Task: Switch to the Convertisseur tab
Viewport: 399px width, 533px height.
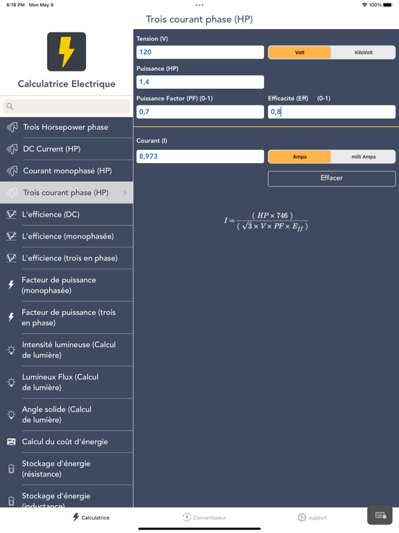Action: pyautogui.click(x=204, y=517)
